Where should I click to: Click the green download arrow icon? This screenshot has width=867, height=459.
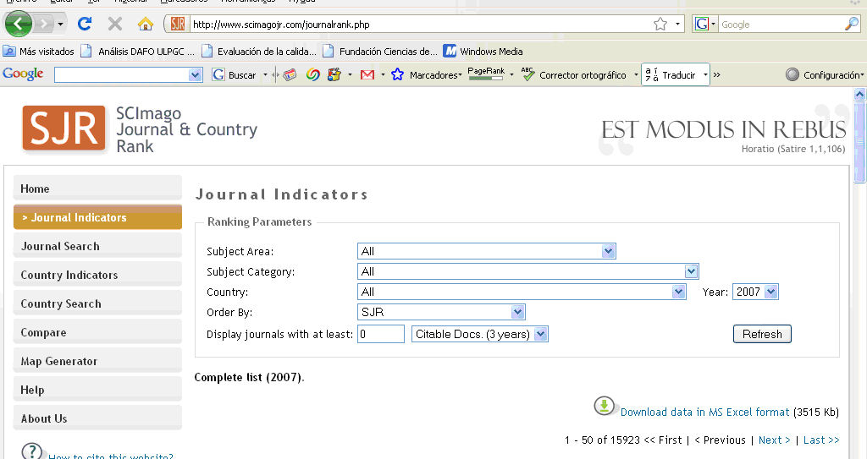(605, 406)
